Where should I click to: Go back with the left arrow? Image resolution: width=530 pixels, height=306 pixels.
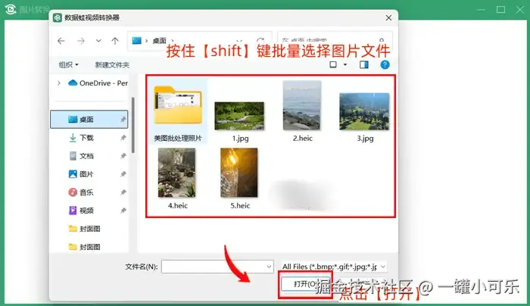[x=61, y=41]
